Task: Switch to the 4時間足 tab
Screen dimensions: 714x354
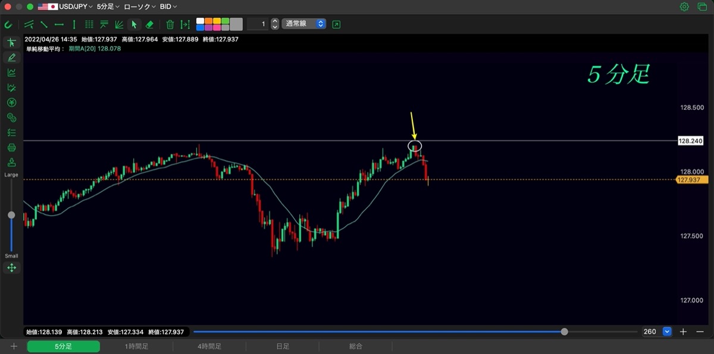Action: [x=209, y=346]
